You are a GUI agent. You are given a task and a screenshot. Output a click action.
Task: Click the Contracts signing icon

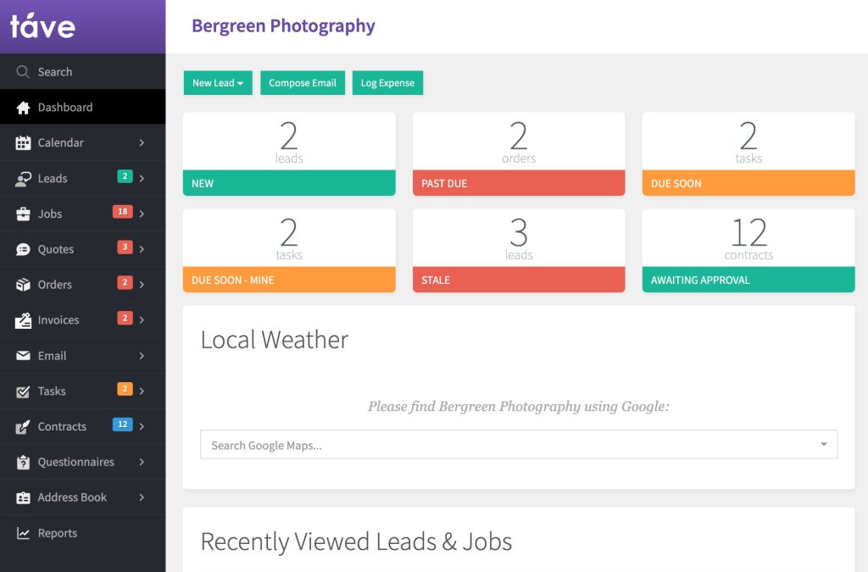(x=23, y=427)
